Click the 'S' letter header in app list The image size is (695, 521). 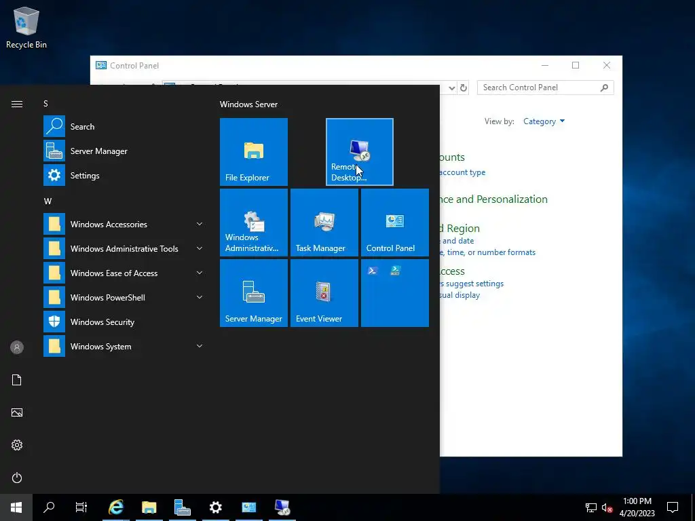coord(45,104)
